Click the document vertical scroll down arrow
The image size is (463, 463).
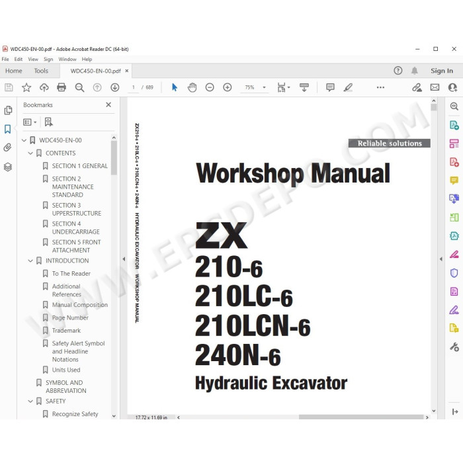coord(433,411)
